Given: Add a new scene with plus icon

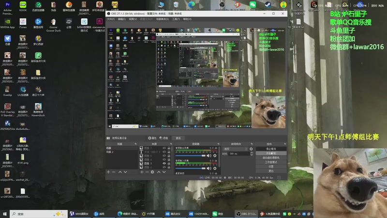Looking at the screenshot, I should 108,172.
